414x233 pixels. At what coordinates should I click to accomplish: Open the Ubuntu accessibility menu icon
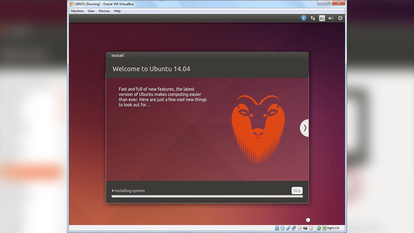pos(303,18)
